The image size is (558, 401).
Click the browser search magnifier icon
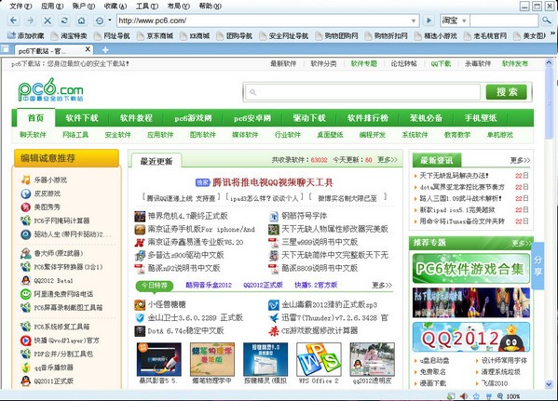tap(546, 20)
